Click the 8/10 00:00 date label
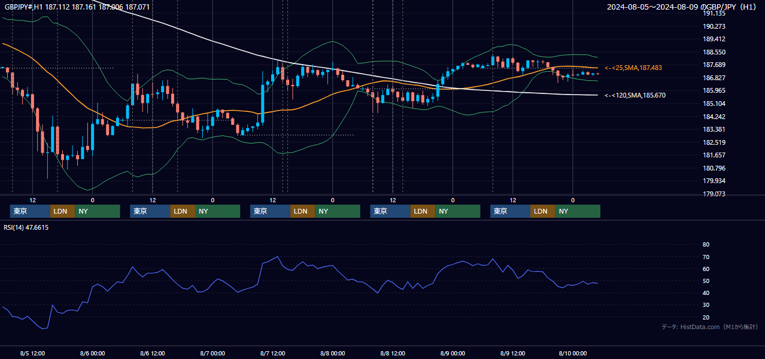Screen dimensions: 765x359 point(573,354)
